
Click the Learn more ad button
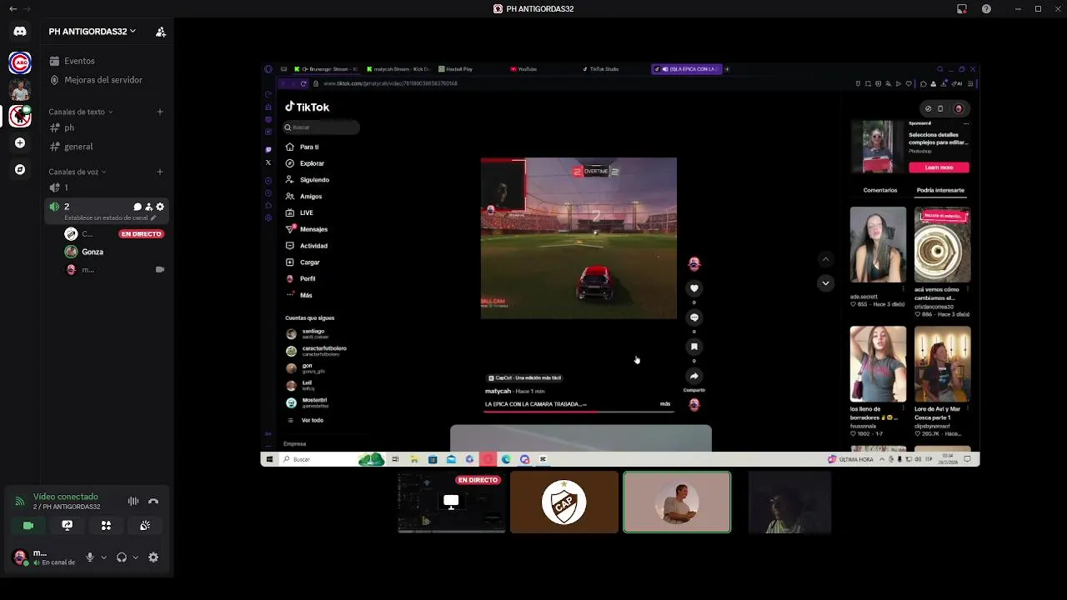[939, 167]
